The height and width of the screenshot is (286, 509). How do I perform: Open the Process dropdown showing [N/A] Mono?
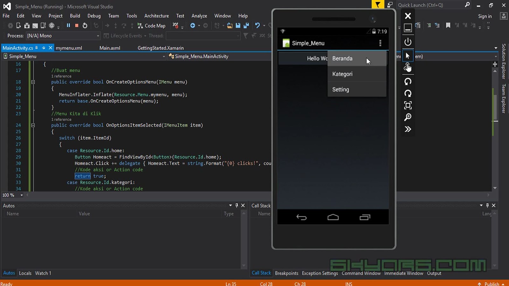tap(98, 36)
